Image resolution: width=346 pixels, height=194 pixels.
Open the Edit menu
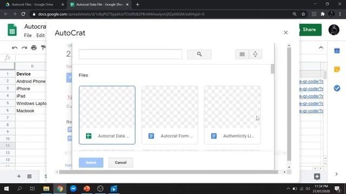click(41, 36)
